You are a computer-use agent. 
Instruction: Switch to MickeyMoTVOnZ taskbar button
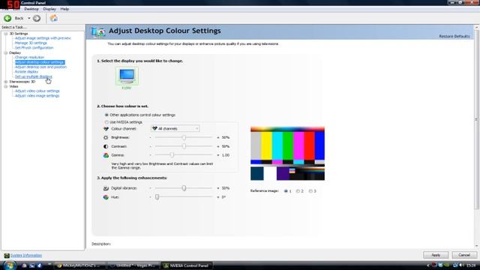coord(79,265)
